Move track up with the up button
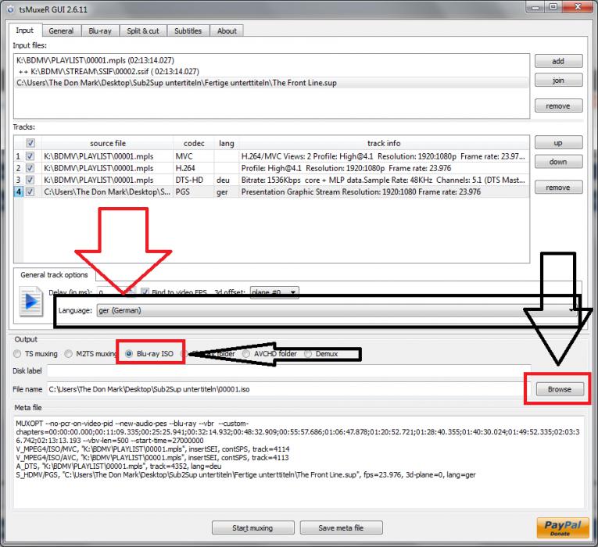This screenshot has height=547, width=598. pyautogui.click(x=558, y=142)
